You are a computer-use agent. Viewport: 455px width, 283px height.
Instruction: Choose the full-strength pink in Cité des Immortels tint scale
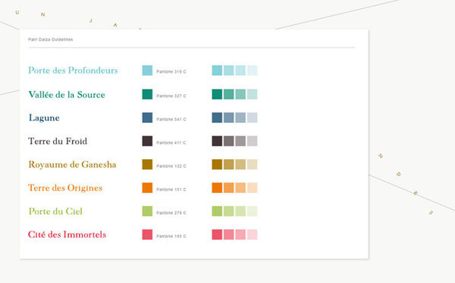pos(217,234)
